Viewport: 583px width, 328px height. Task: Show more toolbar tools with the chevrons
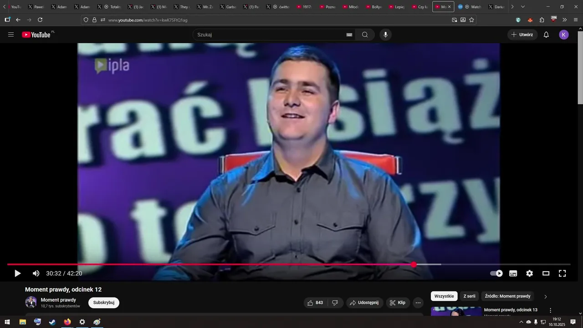point(565,20)
